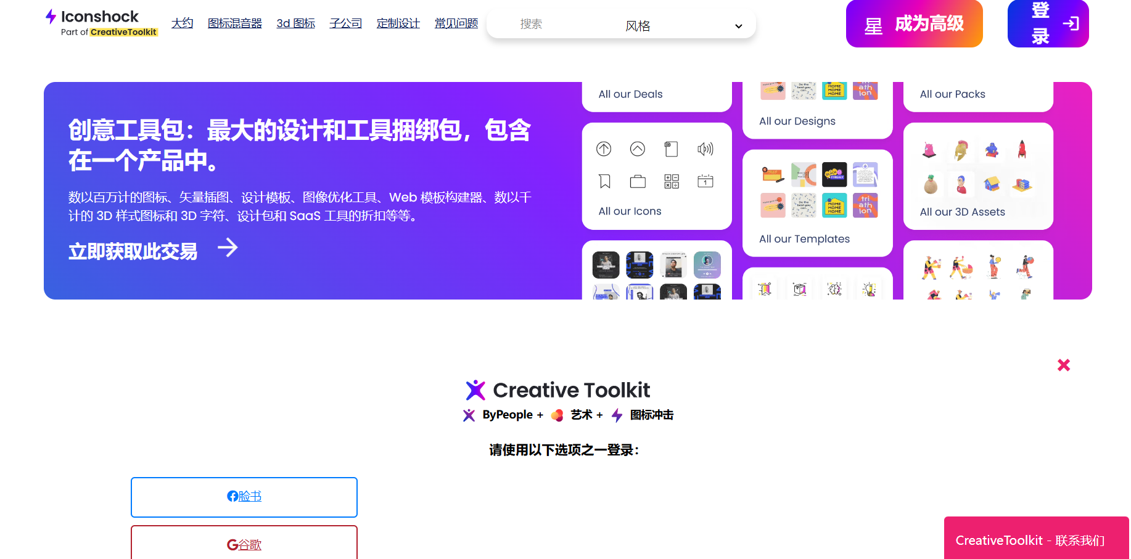1131x559 pixels.
Task: Open the All our Packs card
Action: 978,96
